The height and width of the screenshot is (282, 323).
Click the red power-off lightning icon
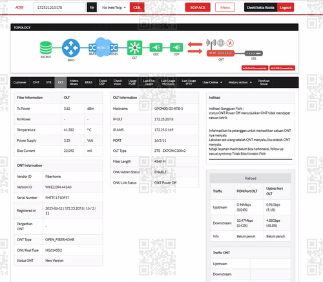230,43
